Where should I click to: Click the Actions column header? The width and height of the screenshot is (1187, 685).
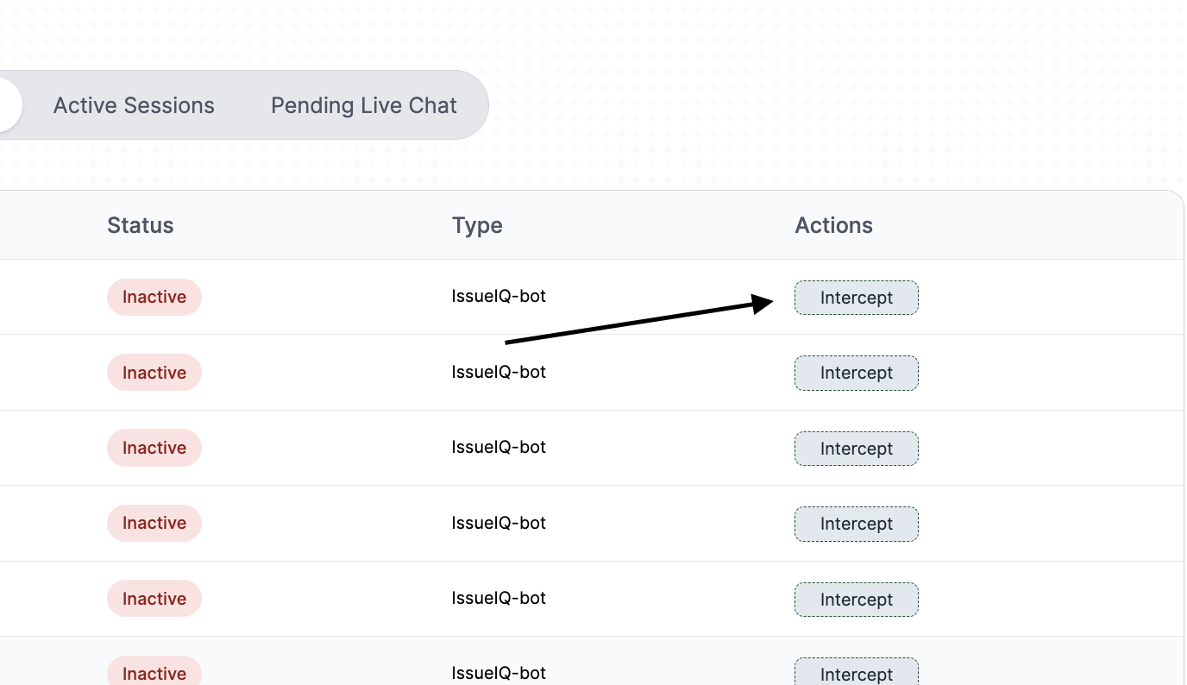pyautogui.click(x=833, y=225)
